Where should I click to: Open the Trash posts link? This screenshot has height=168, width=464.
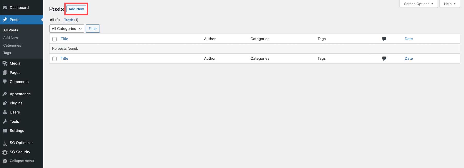69,20
